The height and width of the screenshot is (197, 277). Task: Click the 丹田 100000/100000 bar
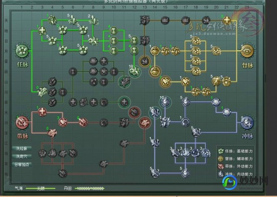90,188
